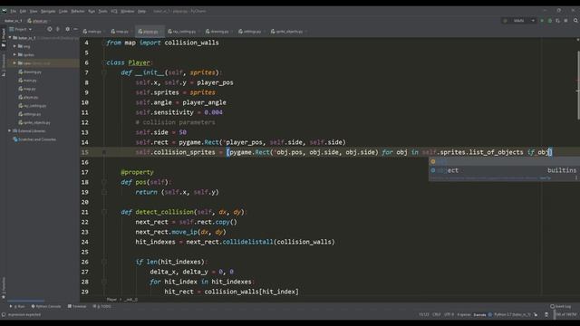Click Player in the bottom breadcrumb
The height and width of the screenshot is (326, 580).
[x=111, y=300]
